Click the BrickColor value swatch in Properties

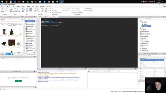[153, 60]
